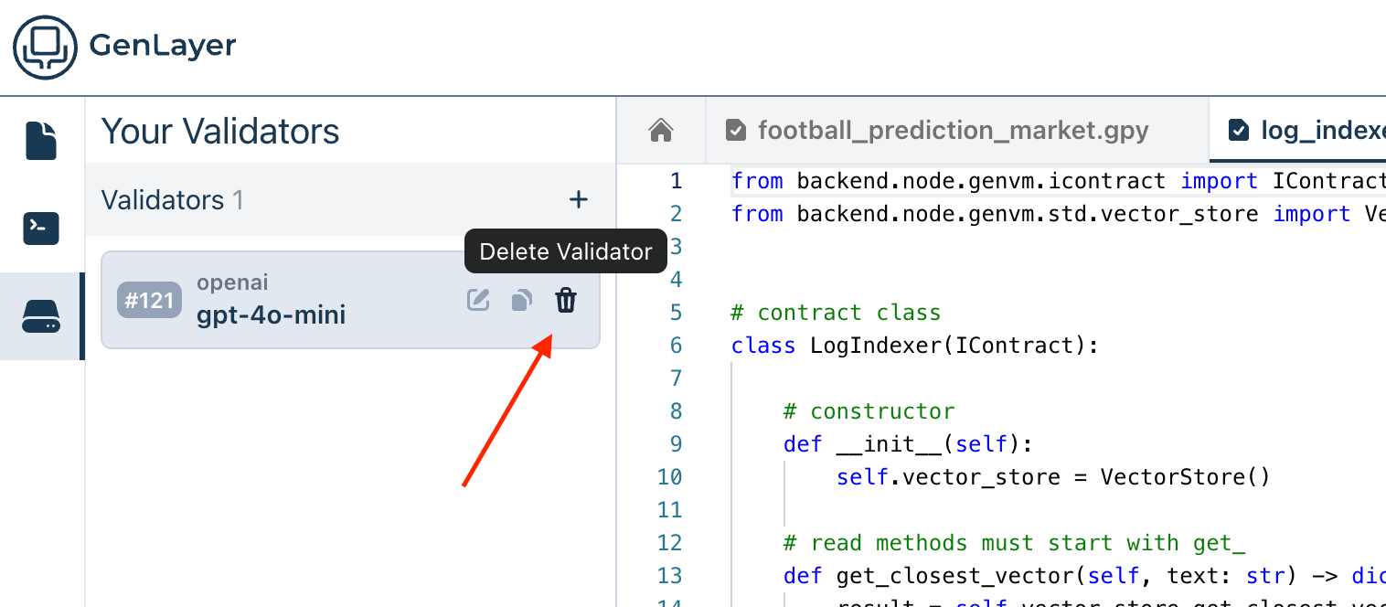Select the Validators server icon in sidebar
Image resolution: width=1386 pixels, height=607 pixels.
(41, 316)
